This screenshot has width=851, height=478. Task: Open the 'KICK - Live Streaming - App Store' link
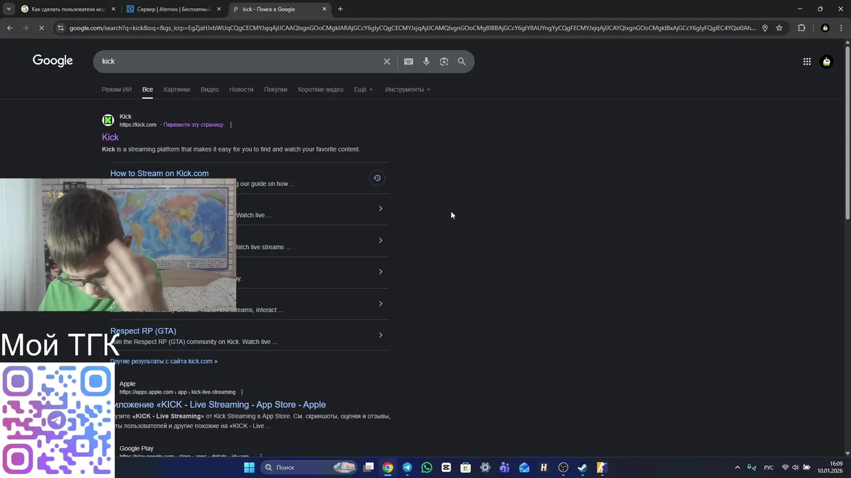click(x=220, y=404)
